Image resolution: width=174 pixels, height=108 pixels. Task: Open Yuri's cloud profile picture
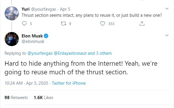pos(12,13)
